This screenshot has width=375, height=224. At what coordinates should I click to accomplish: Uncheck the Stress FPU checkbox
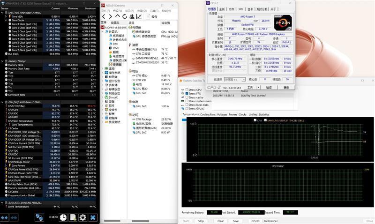[187, 93]
